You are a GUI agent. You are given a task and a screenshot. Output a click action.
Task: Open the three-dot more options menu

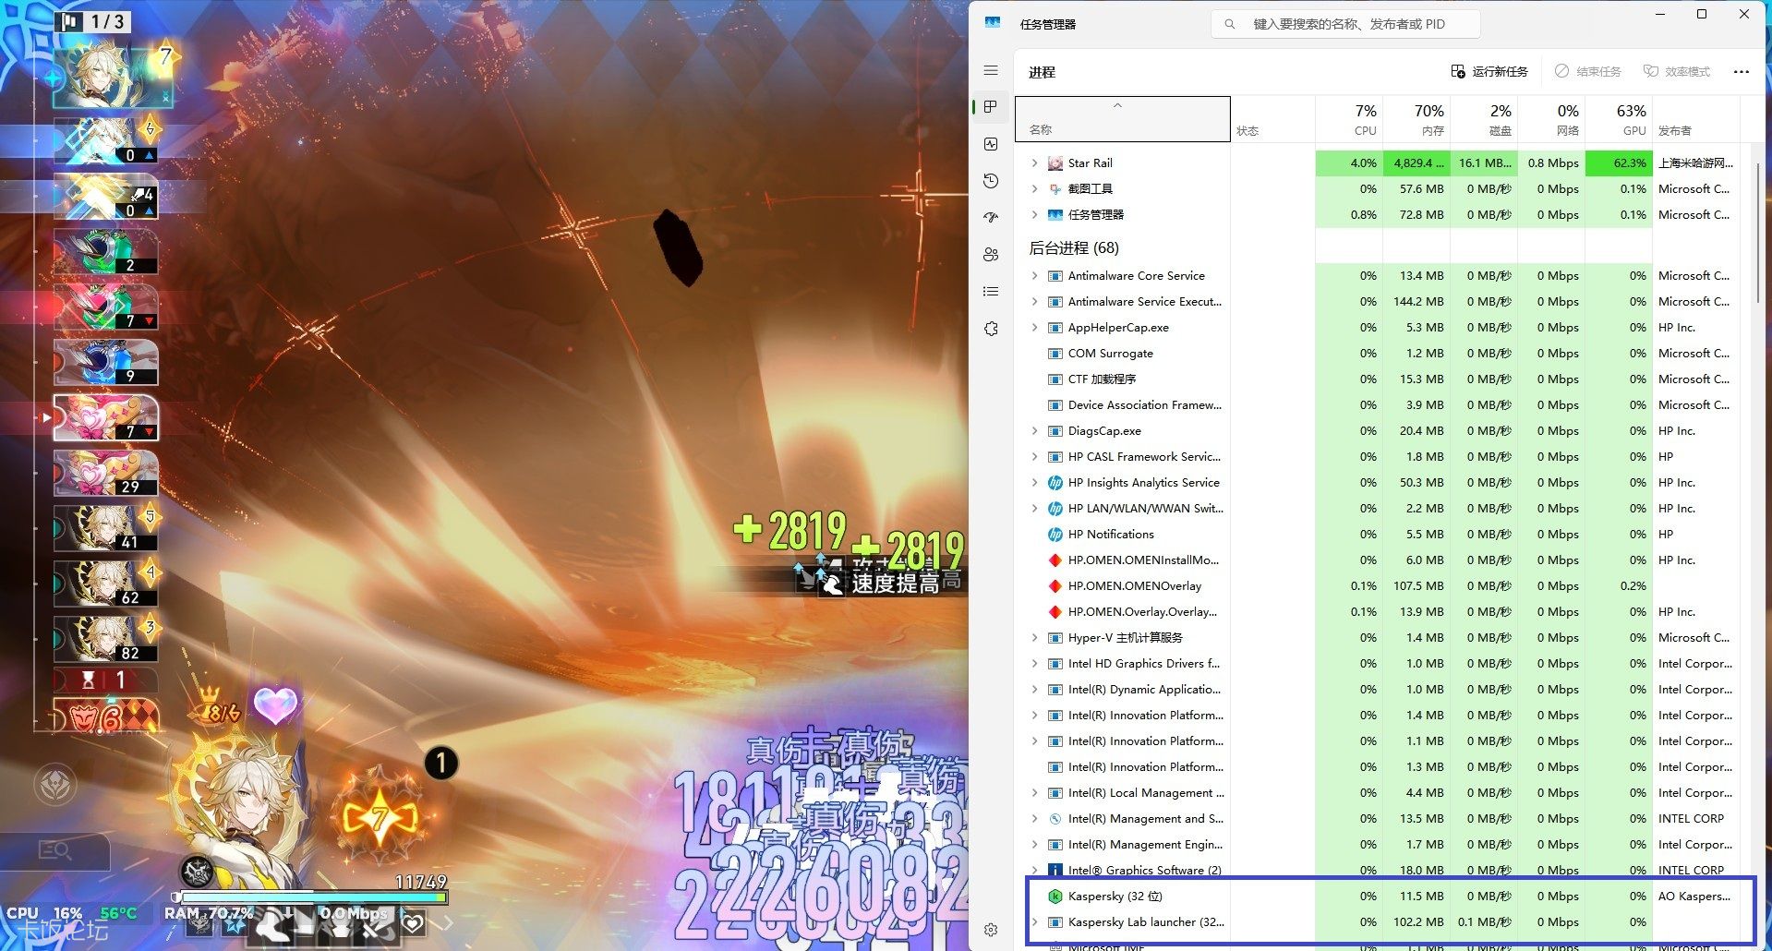click(1741, 72)
